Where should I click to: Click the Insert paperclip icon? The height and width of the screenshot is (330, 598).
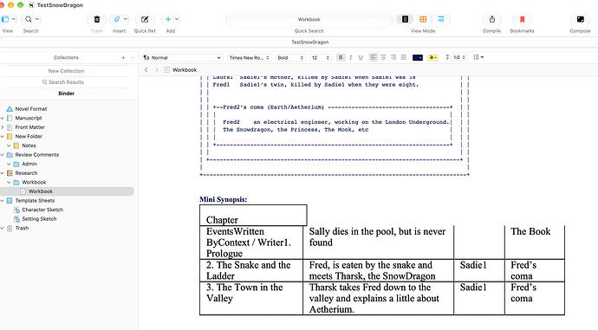click(x=117, y=19)
